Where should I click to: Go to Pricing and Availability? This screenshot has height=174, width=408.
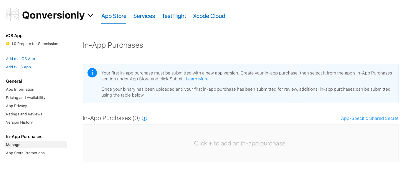point(26,98)
